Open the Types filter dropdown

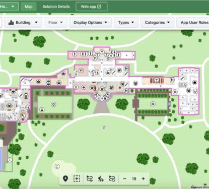[x=126, y=23]
